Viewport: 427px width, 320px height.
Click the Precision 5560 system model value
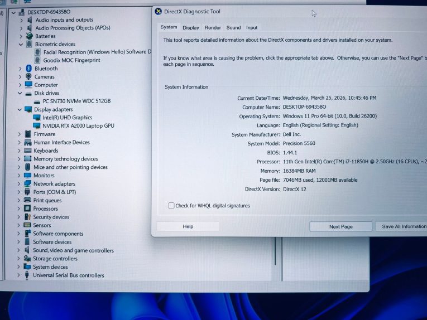point(299,143)
